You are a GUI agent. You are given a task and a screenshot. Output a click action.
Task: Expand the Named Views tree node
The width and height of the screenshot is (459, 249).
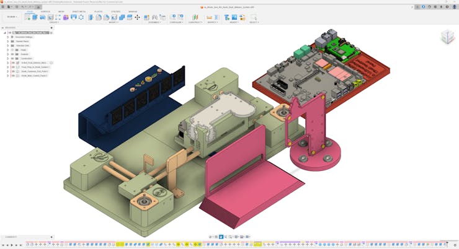[x=7, y=41]
